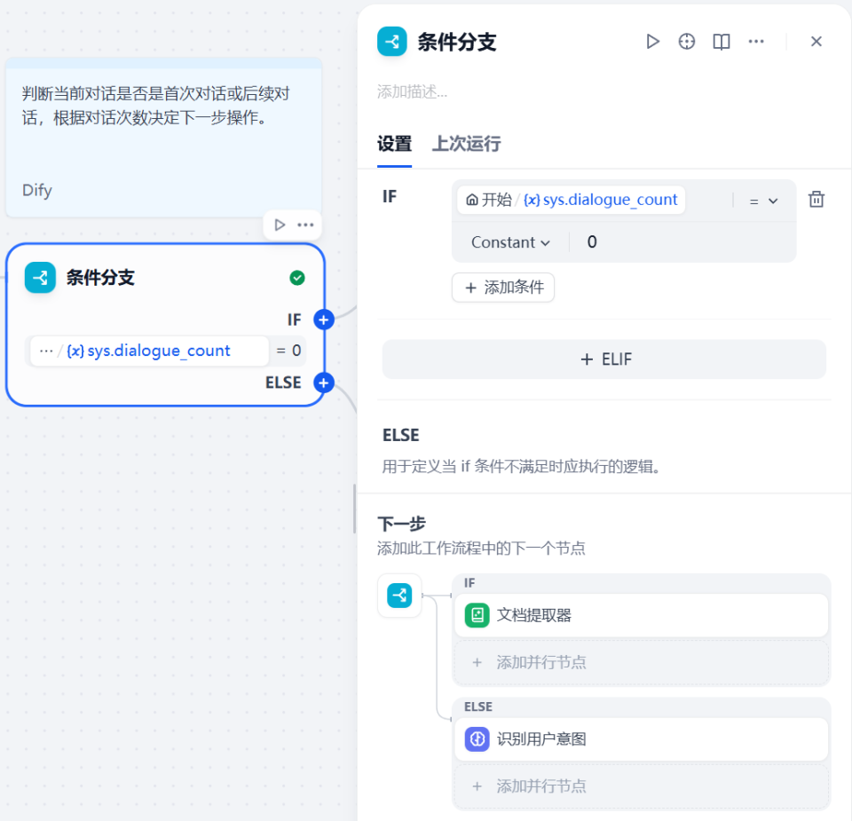Open the Constant value type dropdown
This screenshot has height=821, width=852.
[x=509, y=241]
